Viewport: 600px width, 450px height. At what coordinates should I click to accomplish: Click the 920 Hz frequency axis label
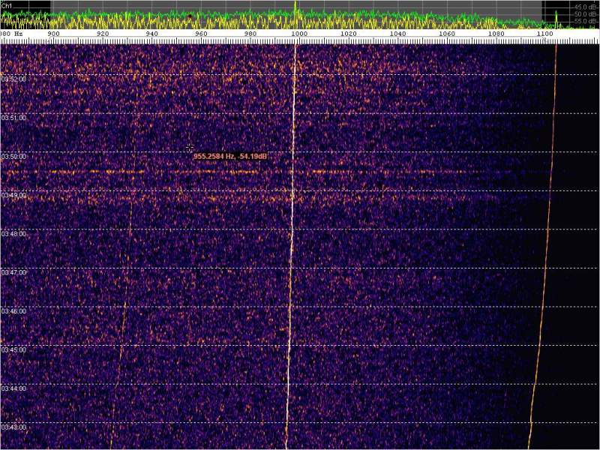click(x=103, y=34)
